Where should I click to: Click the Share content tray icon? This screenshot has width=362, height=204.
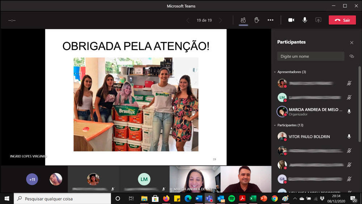[318, 20]
